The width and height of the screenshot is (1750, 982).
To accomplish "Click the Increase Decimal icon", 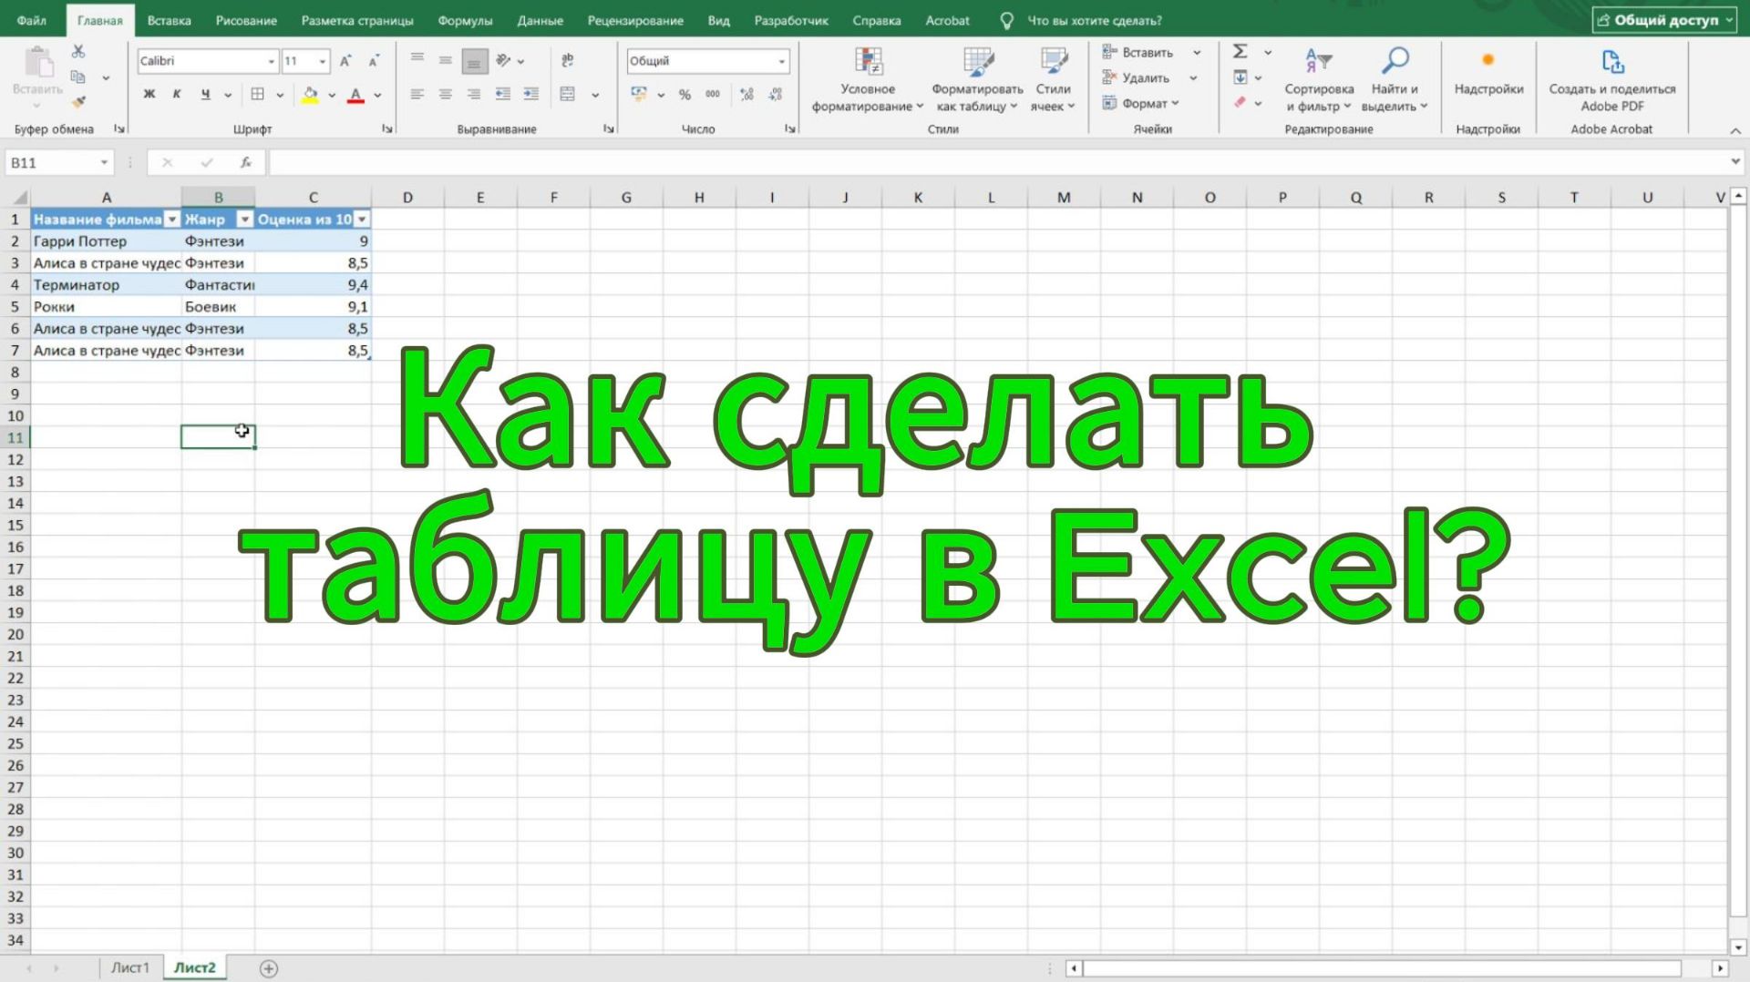I will [x=747, y=94].
